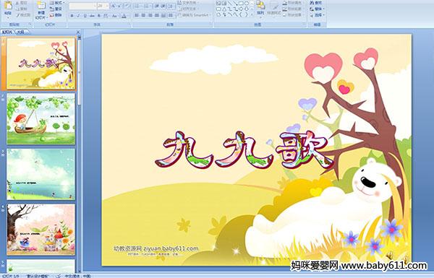The width and height of the screenshot is (434, 278).
Task: Select the rectangle shape in shapes gallery
Action: pos(241,4)
